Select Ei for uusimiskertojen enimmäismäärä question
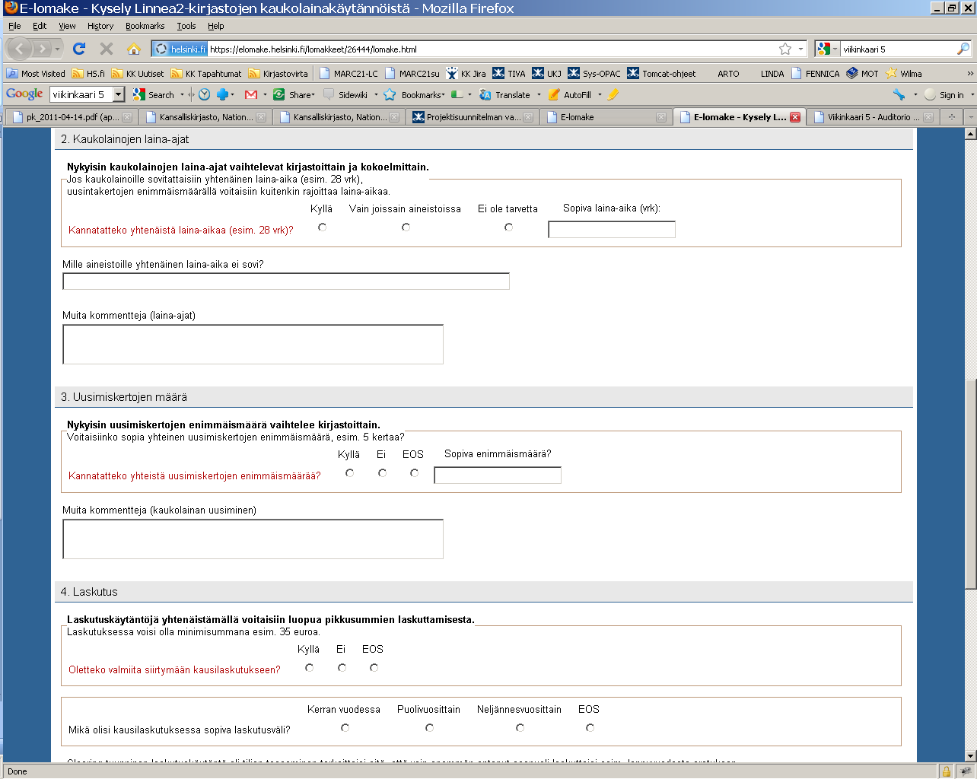The width and height of the screenshot is (977, 779). click(382, 472)
